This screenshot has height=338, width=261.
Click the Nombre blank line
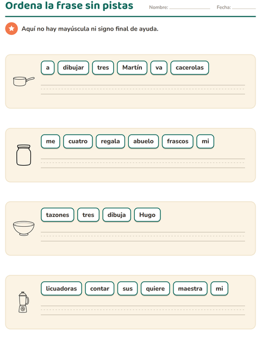pos(190,8)
